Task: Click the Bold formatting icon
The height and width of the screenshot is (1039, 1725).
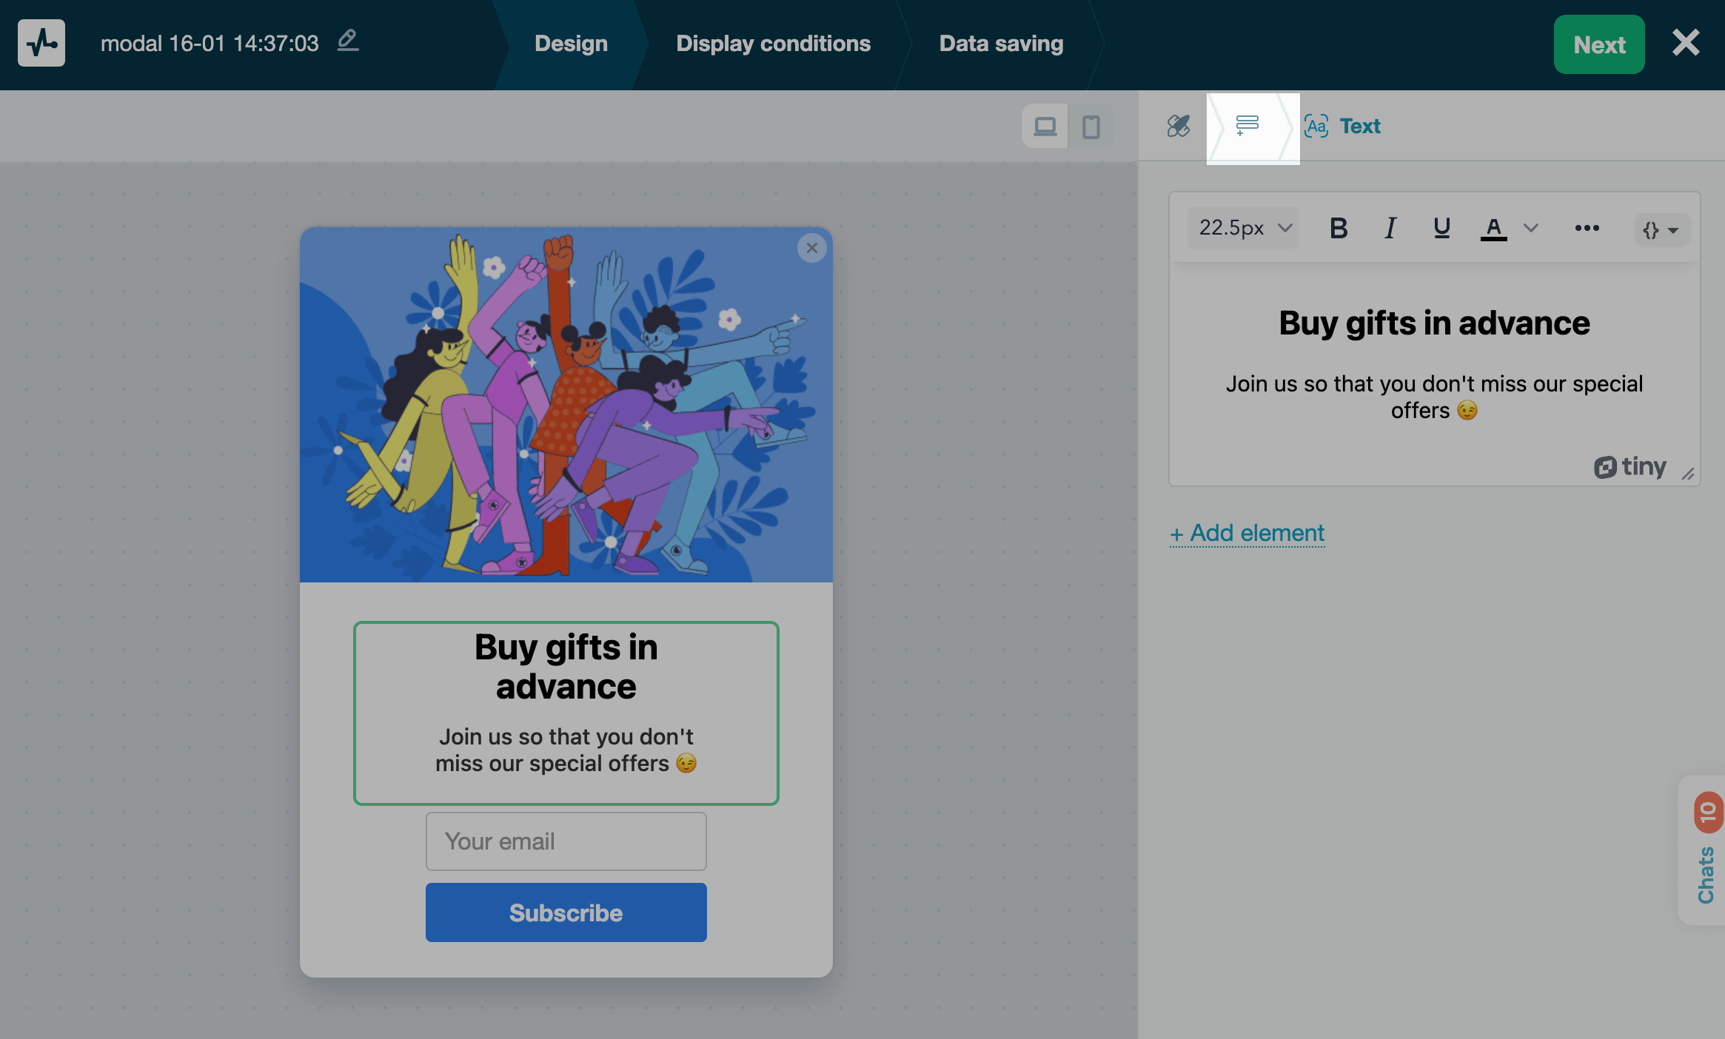Action: (x=1338, y=228)
